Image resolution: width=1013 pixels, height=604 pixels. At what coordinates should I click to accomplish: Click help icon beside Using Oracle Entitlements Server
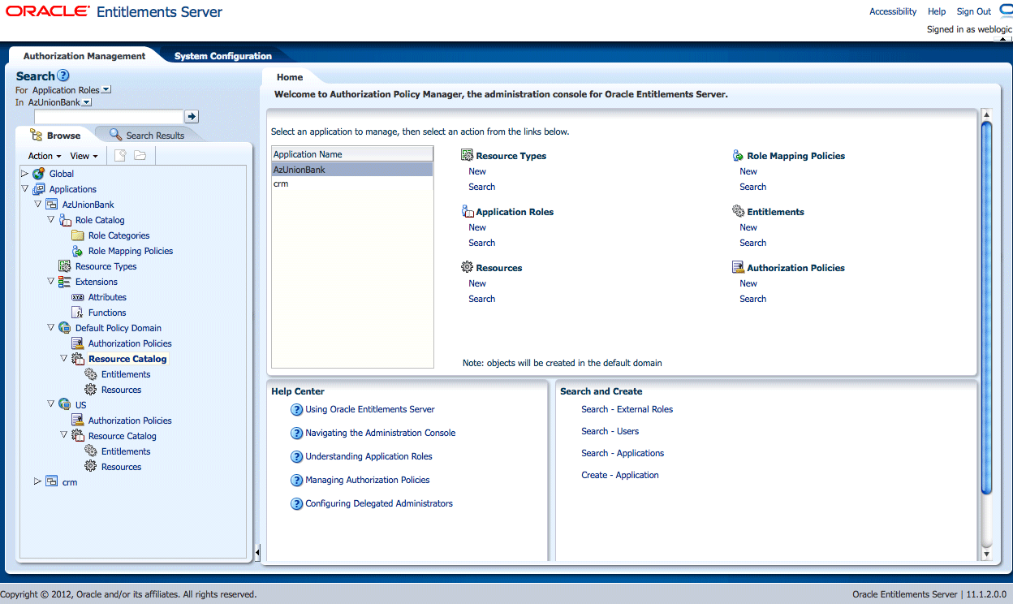tap(296, 410)
